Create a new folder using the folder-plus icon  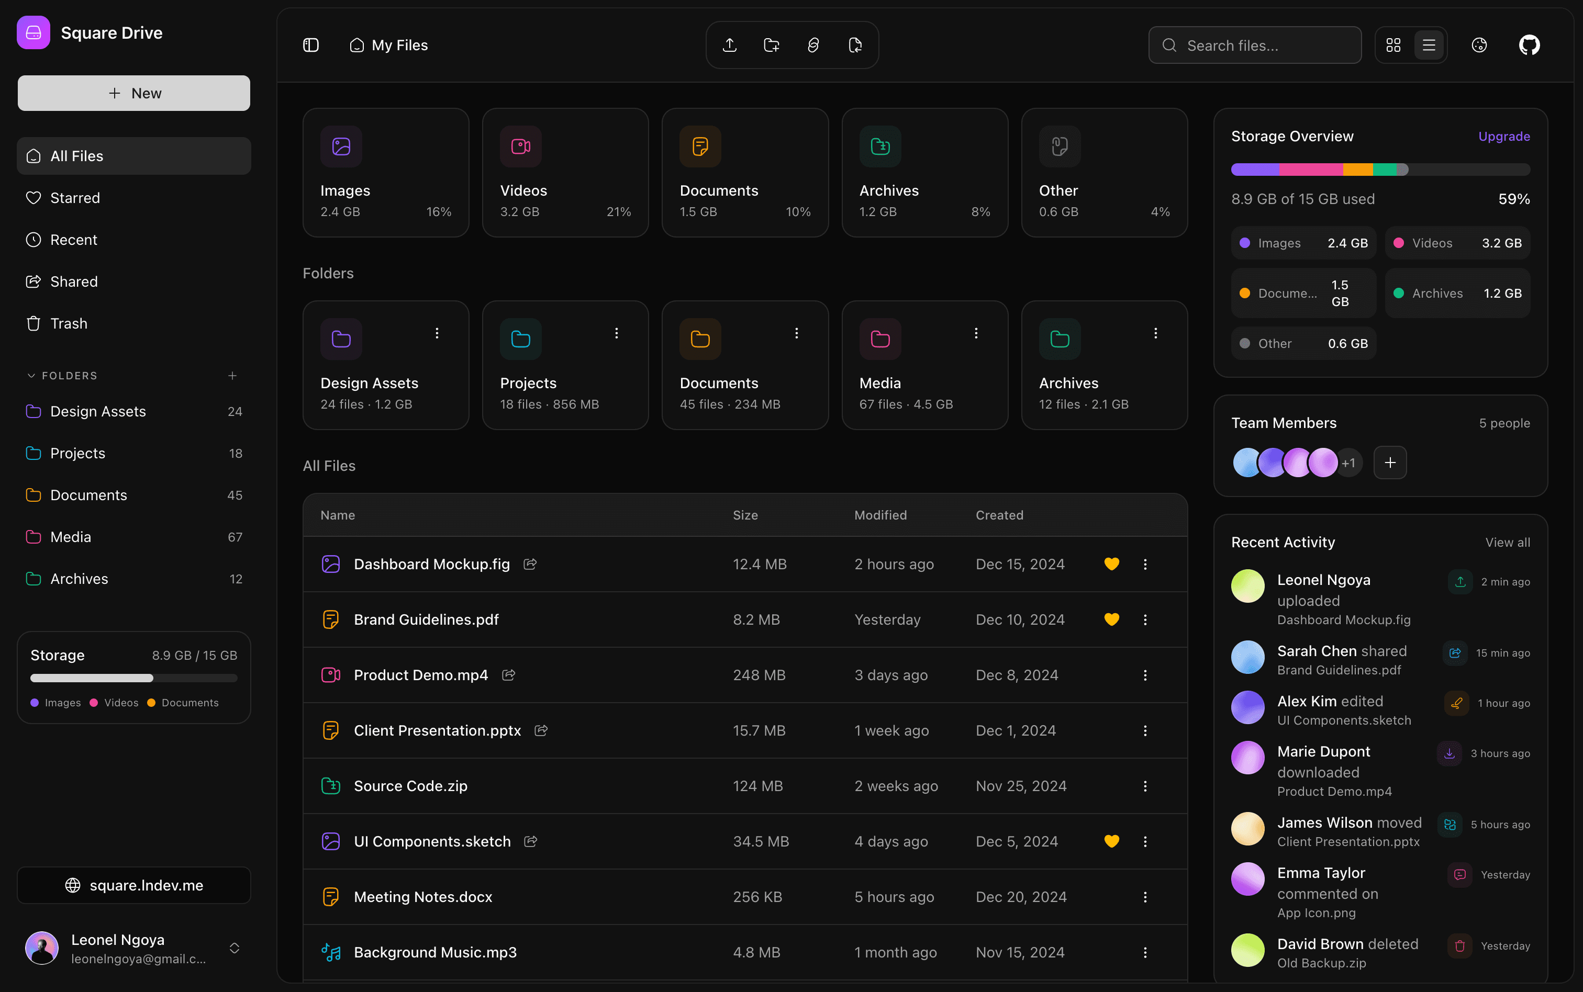coord(771,44)
